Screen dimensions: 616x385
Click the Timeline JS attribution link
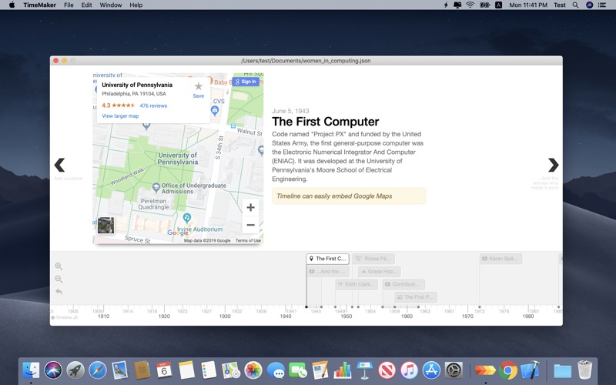pyautogui.click(x=65, y=317)
